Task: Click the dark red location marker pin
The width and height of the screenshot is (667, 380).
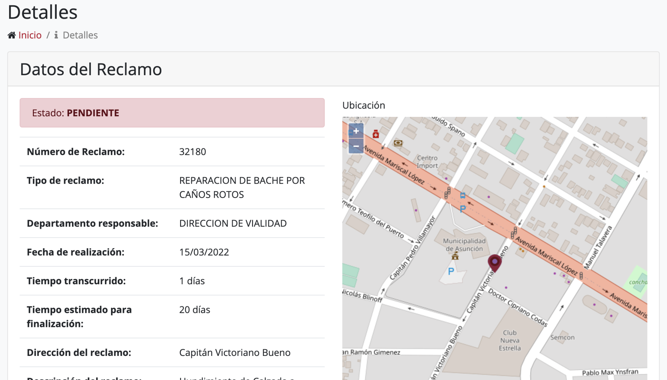Action: tap(494, 262)
